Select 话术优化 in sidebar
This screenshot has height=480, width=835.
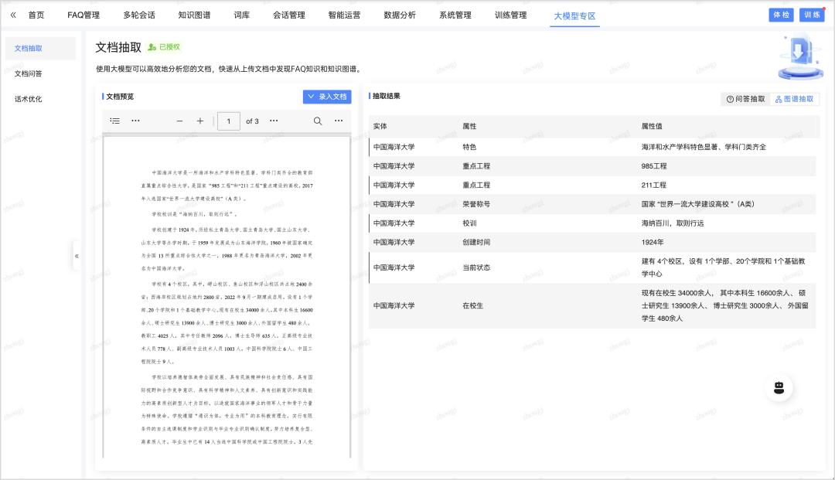pos(29,99)
